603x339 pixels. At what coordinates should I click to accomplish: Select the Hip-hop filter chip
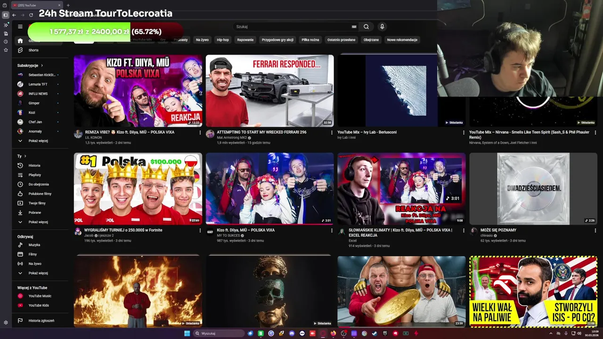[223, 40]
